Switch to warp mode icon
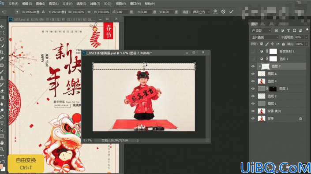The height and width of the screenshot is (174, 311). [215, 12]
